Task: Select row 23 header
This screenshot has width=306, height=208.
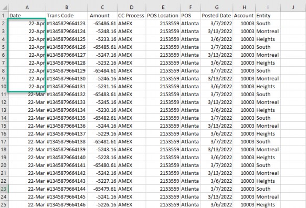Action: 4,189
